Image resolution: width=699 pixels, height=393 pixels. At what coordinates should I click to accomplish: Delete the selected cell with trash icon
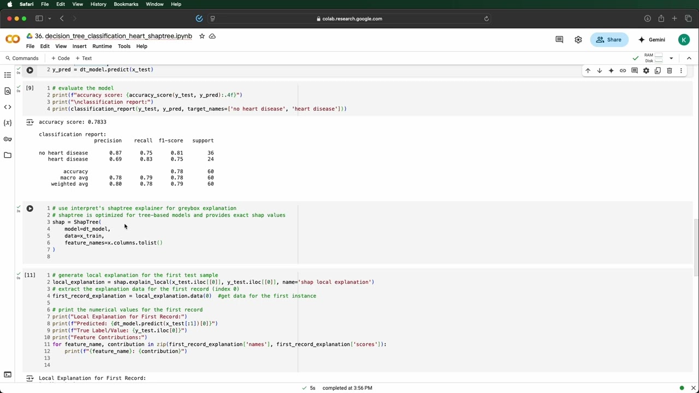point(670,70)
